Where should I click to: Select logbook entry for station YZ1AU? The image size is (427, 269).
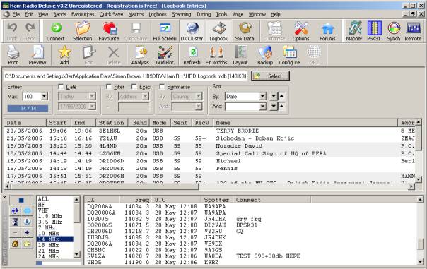(x=210, y=138)
